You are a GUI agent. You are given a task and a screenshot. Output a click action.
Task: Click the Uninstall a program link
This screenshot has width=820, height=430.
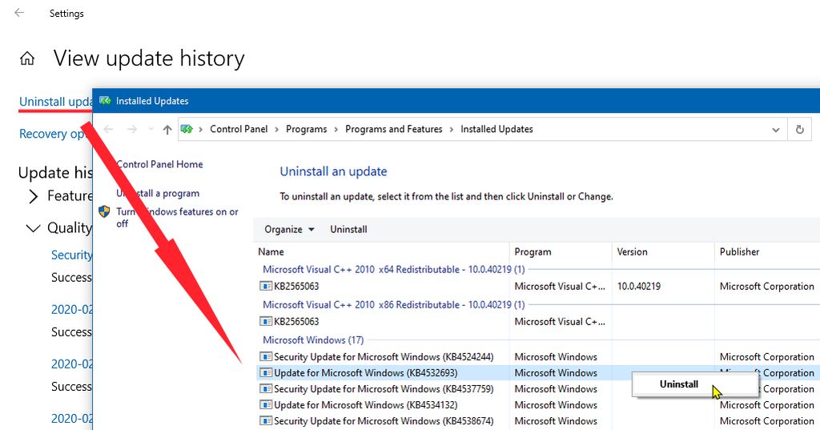coord(158,194)
